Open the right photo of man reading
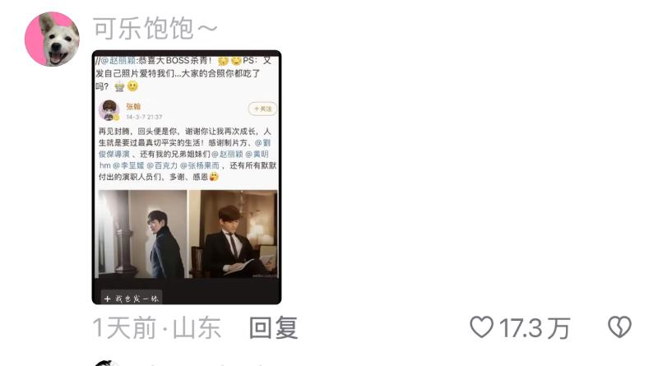 [x=234, y=234]
